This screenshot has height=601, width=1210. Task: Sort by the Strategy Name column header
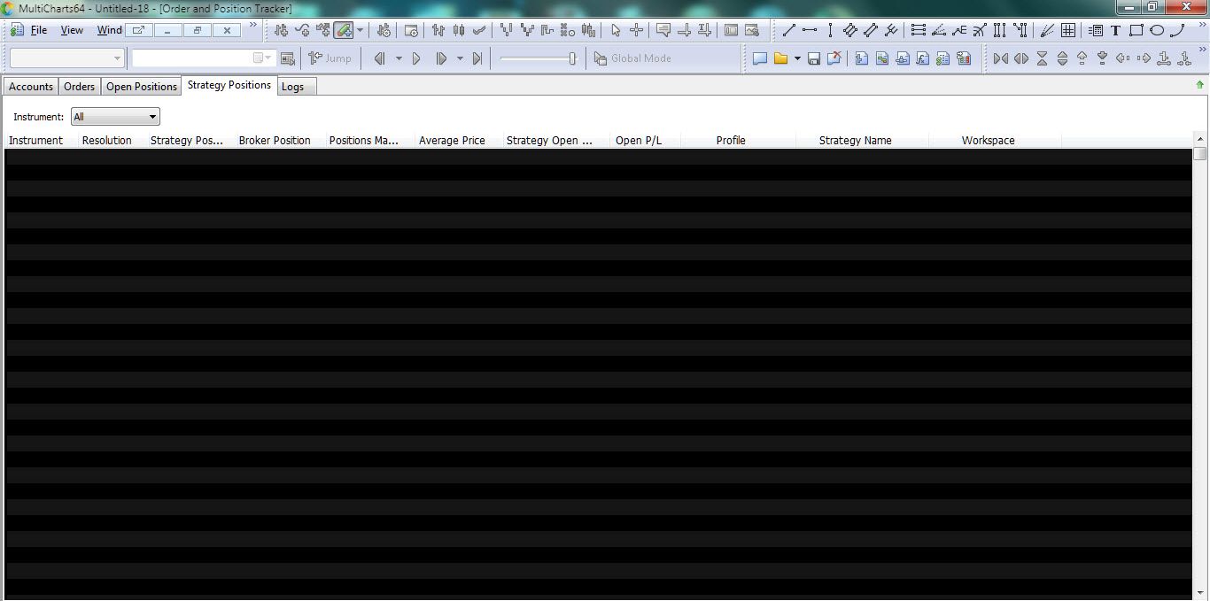click(856, 141)
